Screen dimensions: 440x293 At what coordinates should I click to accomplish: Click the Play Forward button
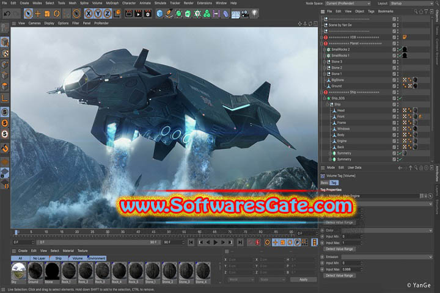pos(216,242)
